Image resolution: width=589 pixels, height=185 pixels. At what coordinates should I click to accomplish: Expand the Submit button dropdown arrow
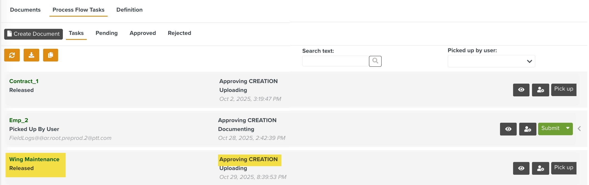[568, 128]
